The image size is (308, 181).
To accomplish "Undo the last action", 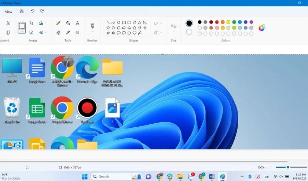I will pyautogui.click(x=32, y=11).
